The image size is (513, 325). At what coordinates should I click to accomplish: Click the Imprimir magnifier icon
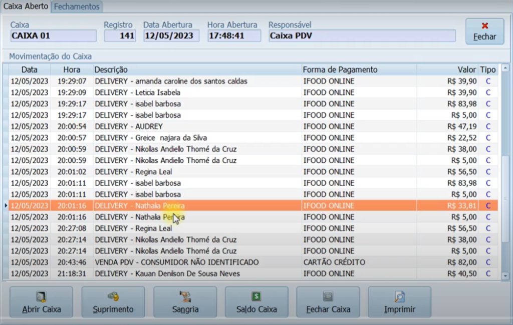click(x=399, y=297)
